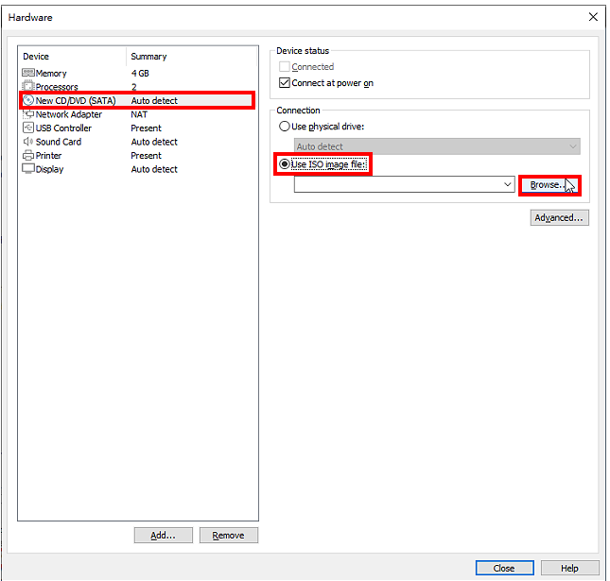The width and height of the screenshot is (610, 581).
Task: Select the New CD/DVD (SATA) label
Action: click(76, 101)
